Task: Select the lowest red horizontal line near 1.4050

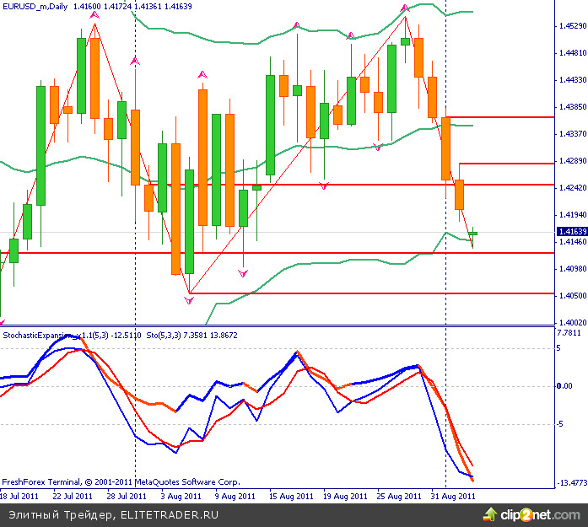Action: tap(371, 293)
